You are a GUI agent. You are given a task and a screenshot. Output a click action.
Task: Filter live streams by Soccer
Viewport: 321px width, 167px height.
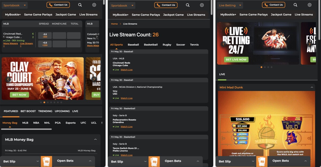point(181,45)
